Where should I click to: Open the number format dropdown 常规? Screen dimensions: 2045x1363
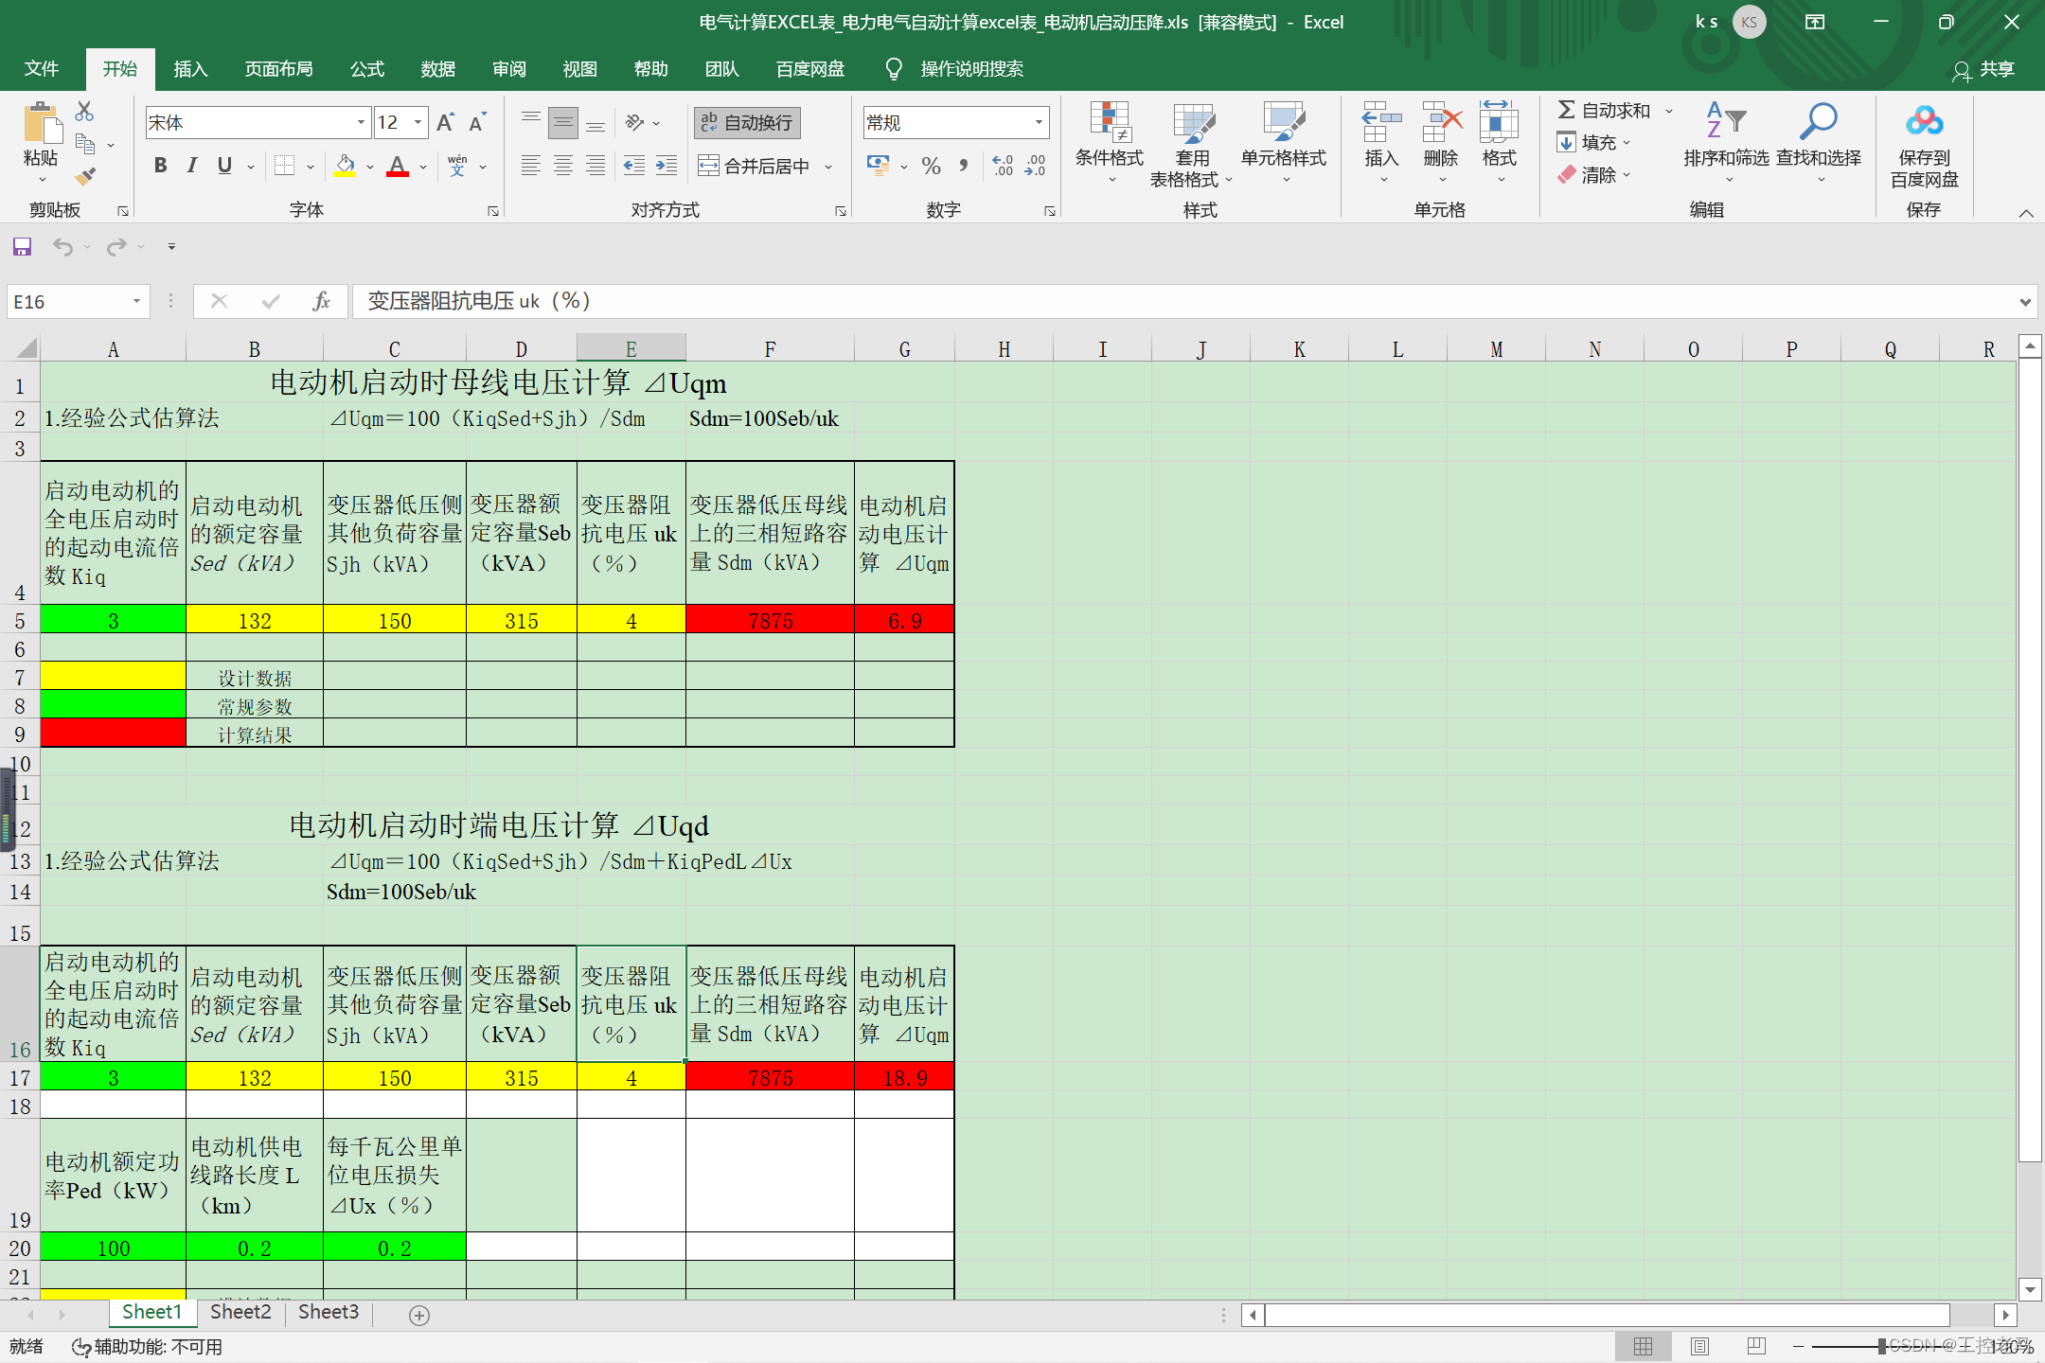tap(1039, 122)
